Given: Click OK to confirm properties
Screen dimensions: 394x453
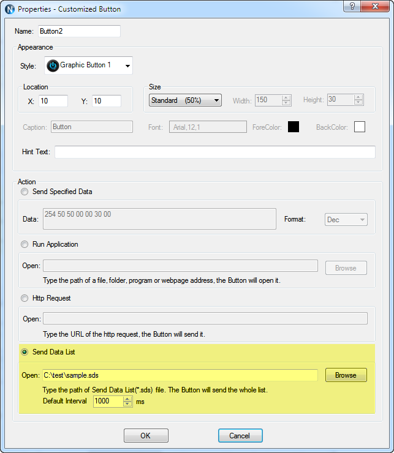Looking at the screenshot, I should pos(146,435).
